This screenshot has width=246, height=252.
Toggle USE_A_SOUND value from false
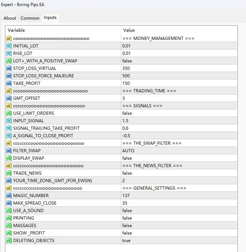point(127,211)
